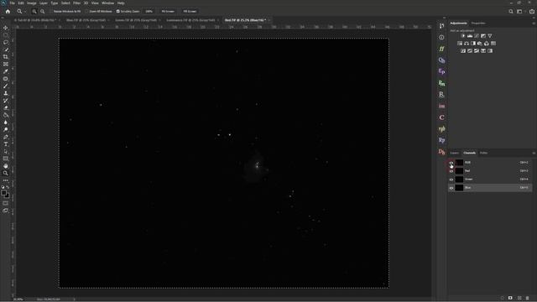Open the Adjustments panel menu
537x302 pixels.
pyautogui.click(x=534, y=23)
